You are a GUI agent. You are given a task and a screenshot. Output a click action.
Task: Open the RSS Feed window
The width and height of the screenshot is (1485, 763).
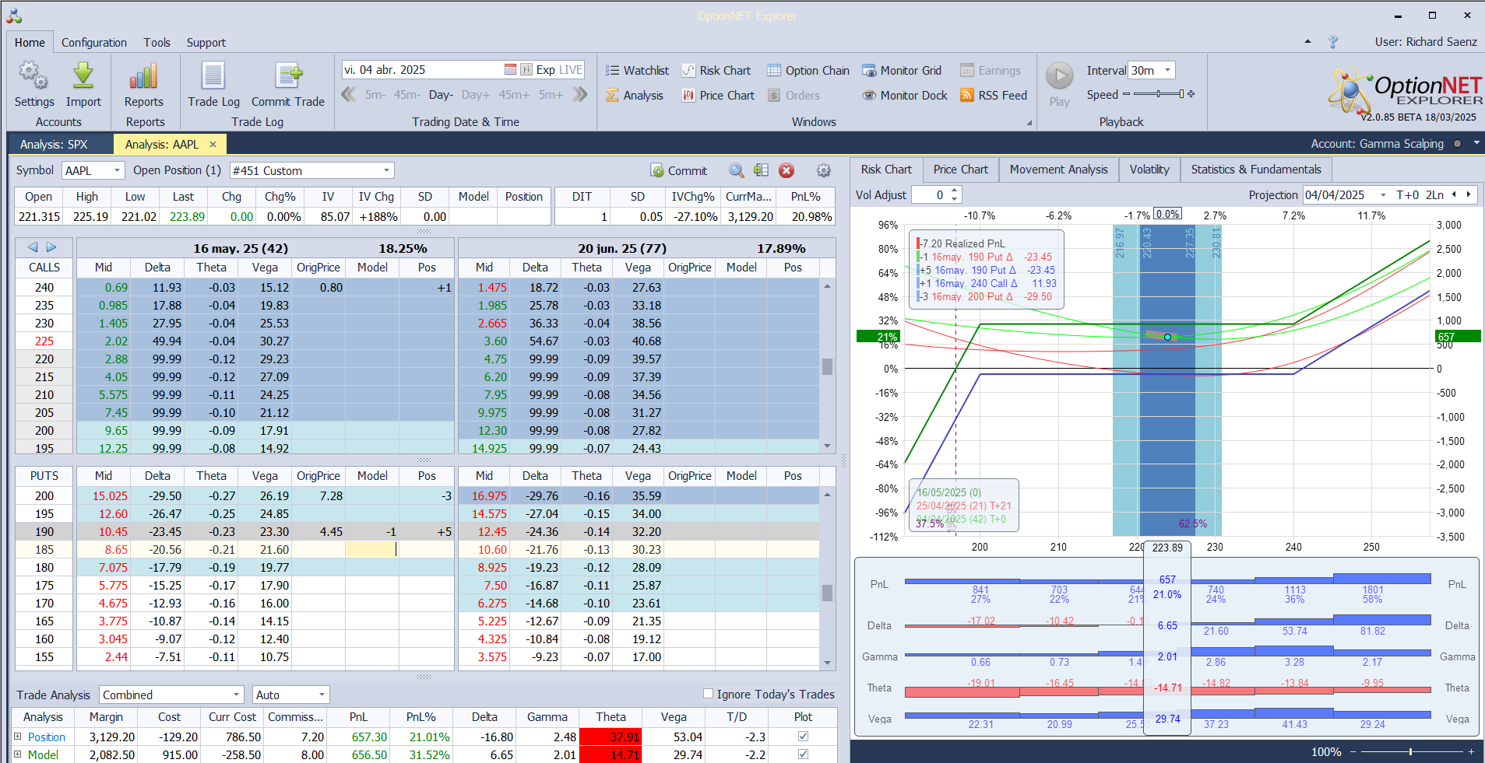pyautogui.click(x=994, y=96)
